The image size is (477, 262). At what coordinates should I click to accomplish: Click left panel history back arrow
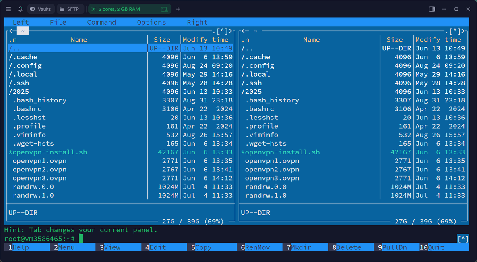[x=11, y=31]
